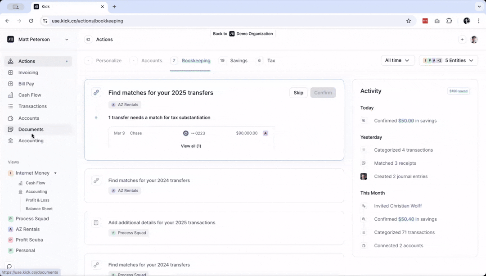Click the Skip button on the transfers card
The image size is (486, 276).
[298, 92]
